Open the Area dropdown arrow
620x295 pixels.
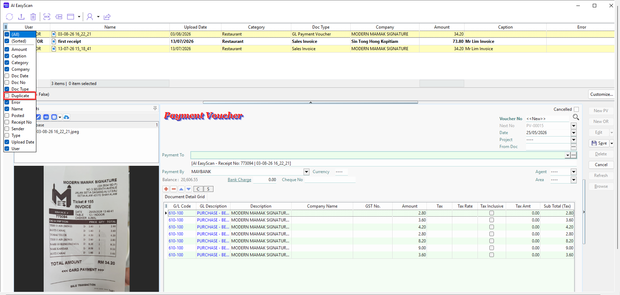pos(574,180)
